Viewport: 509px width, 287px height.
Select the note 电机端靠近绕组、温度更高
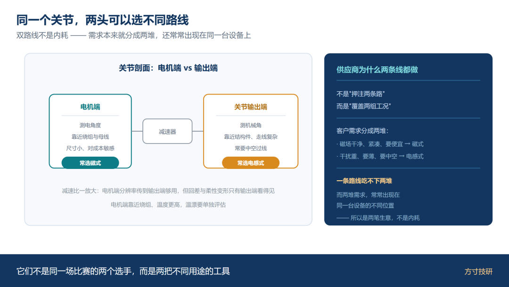click(168, 205)
